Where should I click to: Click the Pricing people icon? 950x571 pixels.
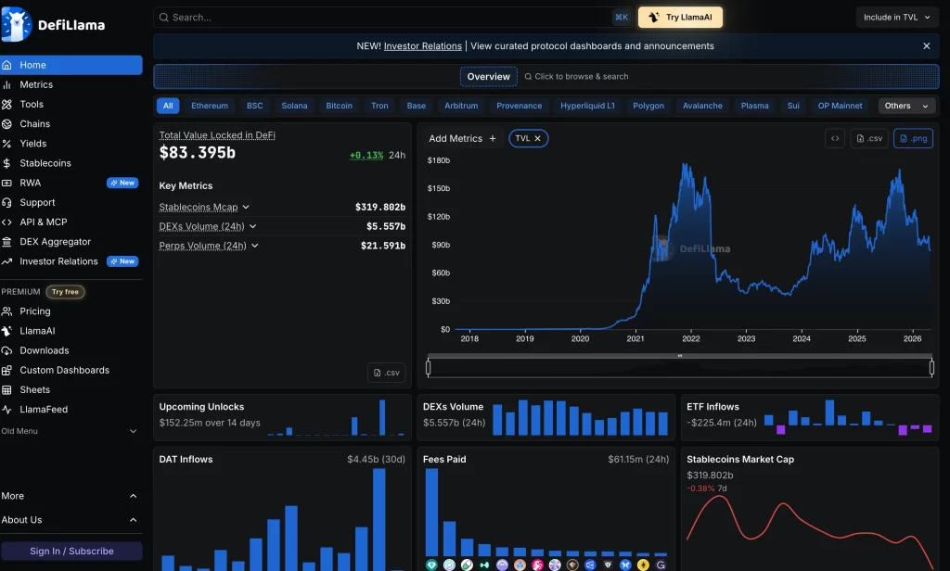6,311
